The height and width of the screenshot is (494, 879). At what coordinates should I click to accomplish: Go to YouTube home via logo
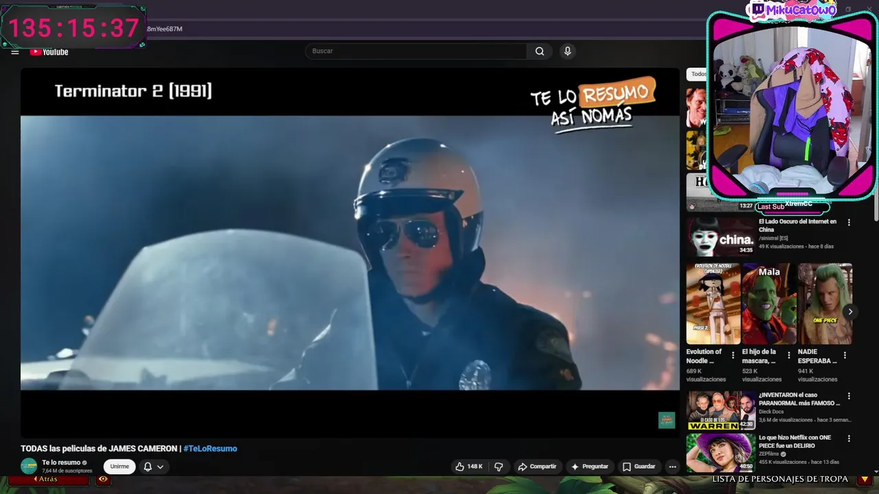point(49,52)
